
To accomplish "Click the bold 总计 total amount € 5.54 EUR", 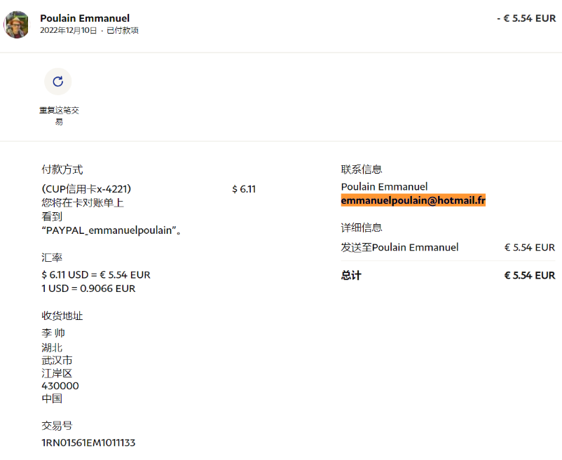I will (529, 276).
